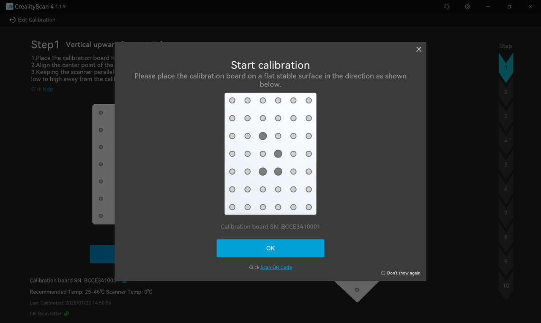Click the CrealityScan app logo
The image size is (541, 323).
tap(9, 7)
